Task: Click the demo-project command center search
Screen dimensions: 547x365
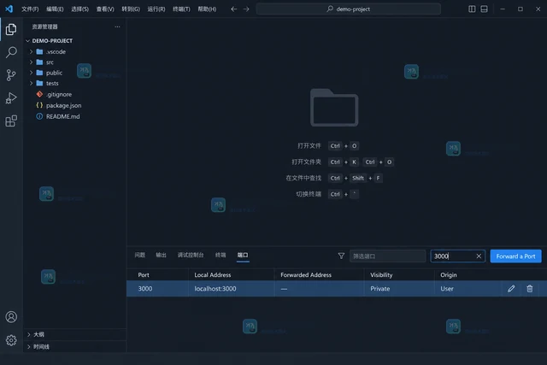Action: (x=348, y=9)
